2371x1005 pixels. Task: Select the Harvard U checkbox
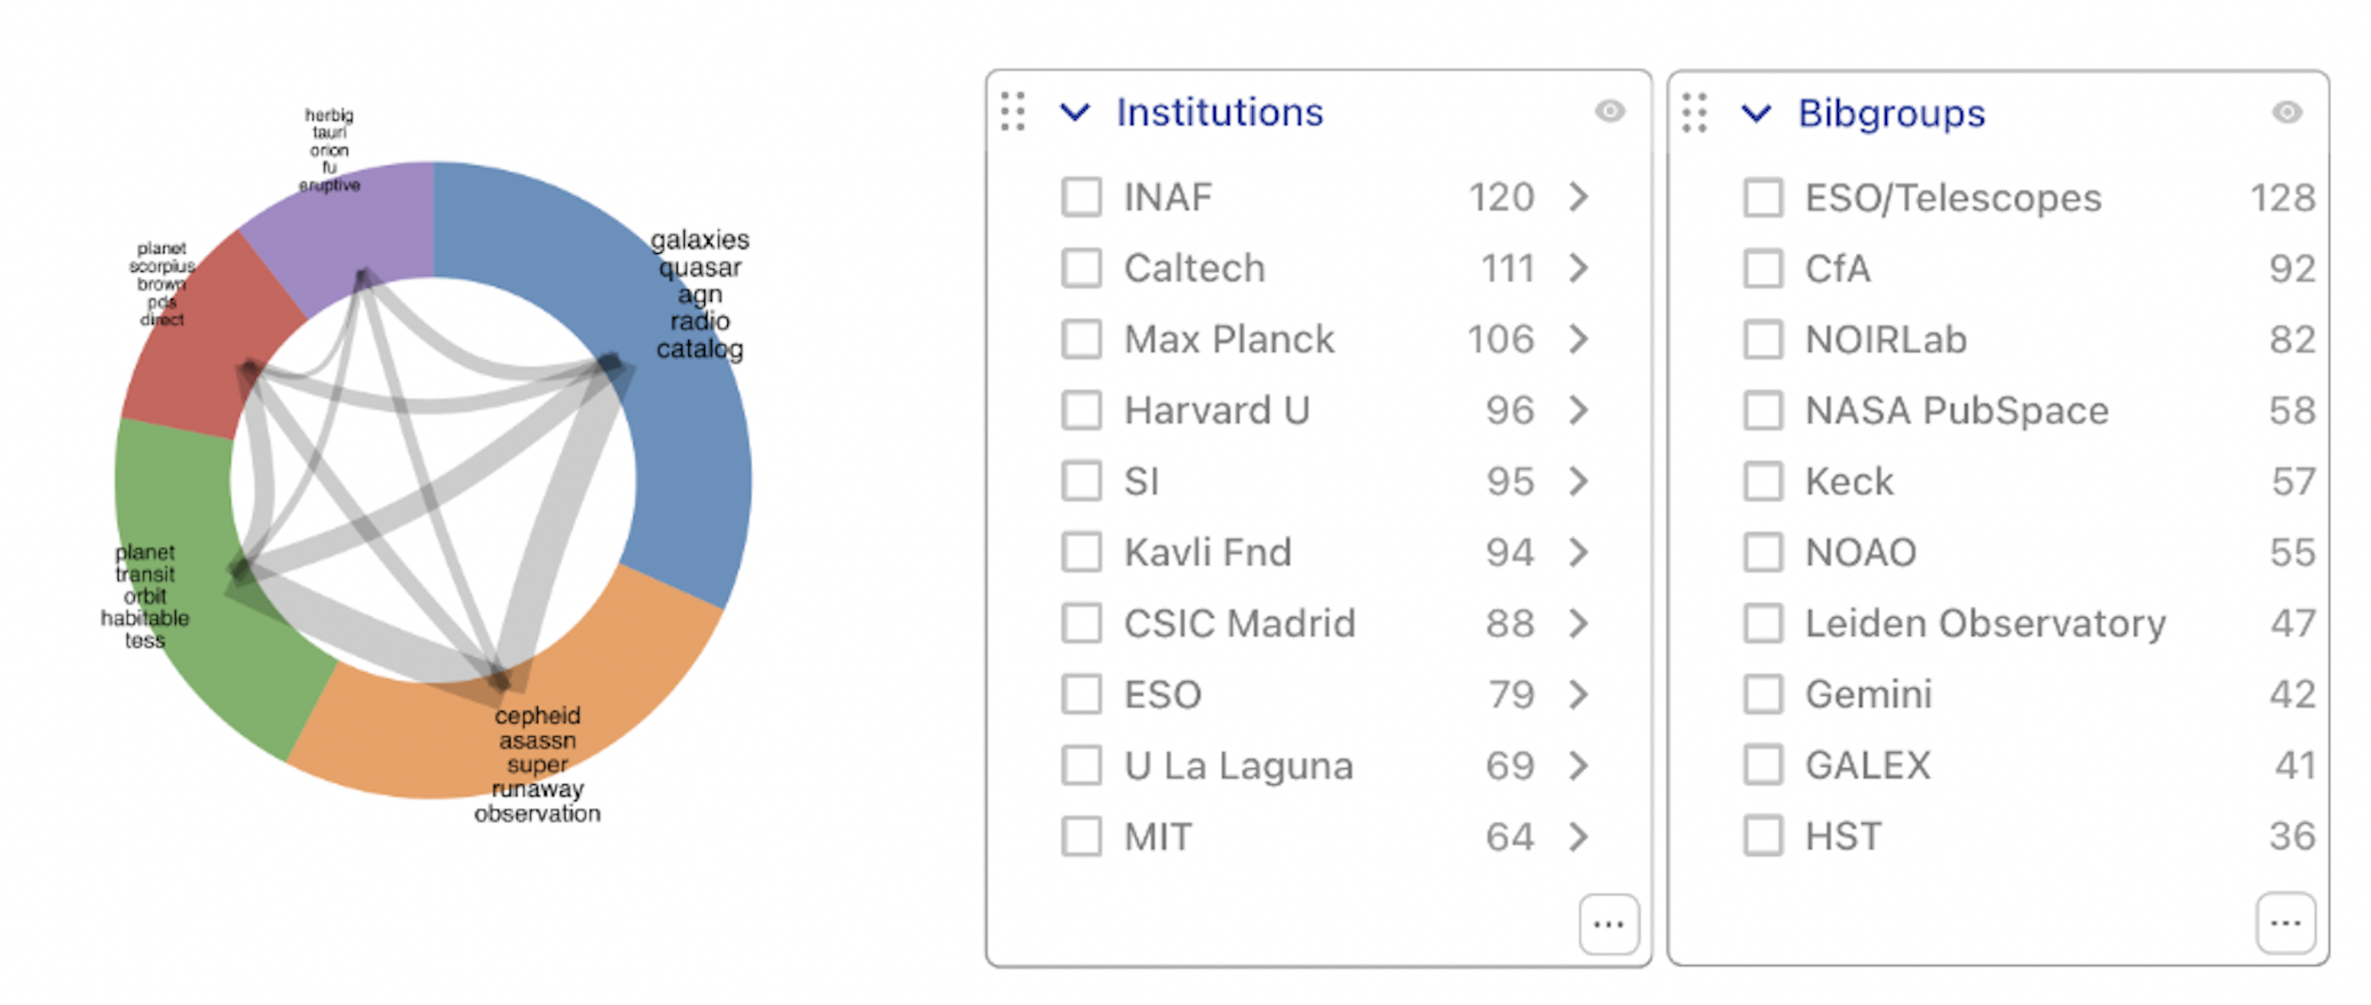pyautogui.click(x=1082, y=410)
